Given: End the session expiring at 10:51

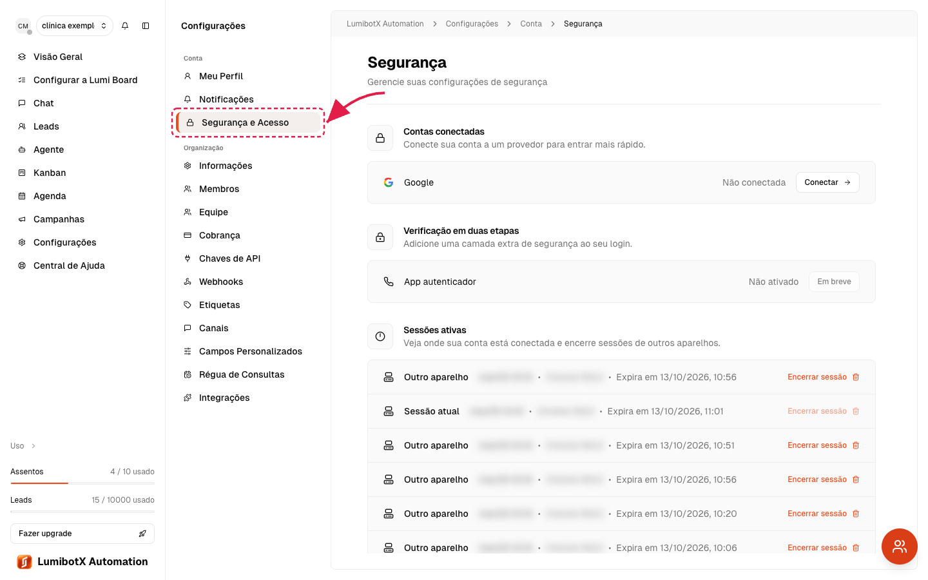Looking at the screenshot, I should 823,445.
